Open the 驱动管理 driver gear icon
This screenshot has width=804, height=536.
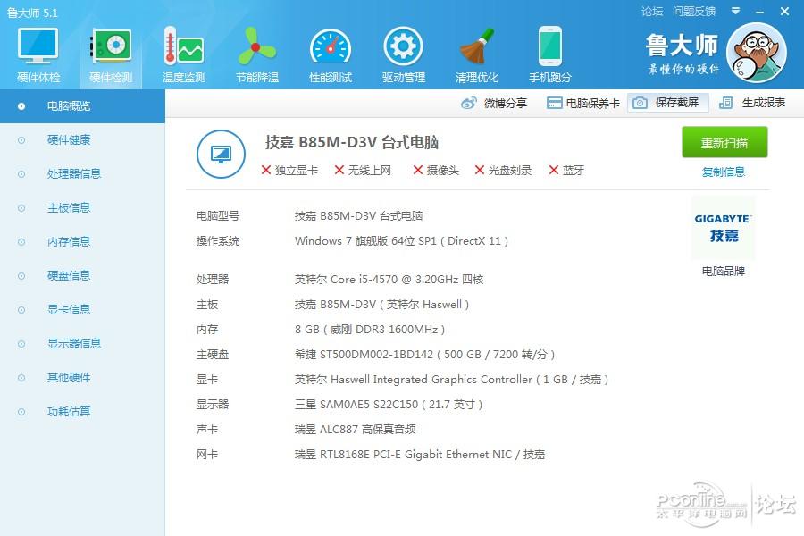pyautogui.click(x=404, y=46)
